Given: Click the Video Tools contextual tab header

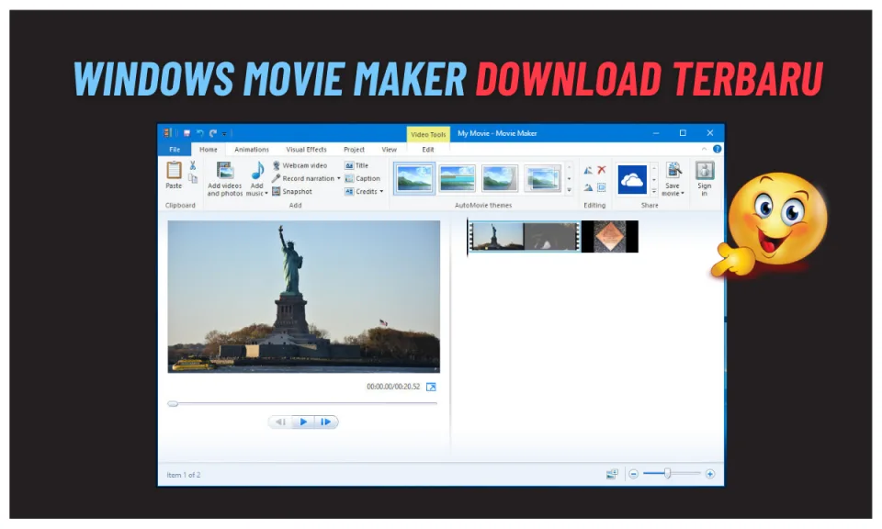Looking at the screenshot, I should [x=428, y=134].
